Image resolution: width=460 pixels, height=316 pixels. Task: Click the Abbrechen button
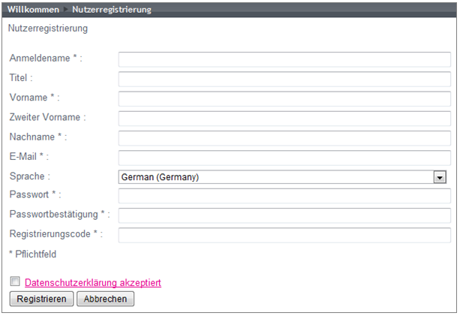tap(105, 299)
